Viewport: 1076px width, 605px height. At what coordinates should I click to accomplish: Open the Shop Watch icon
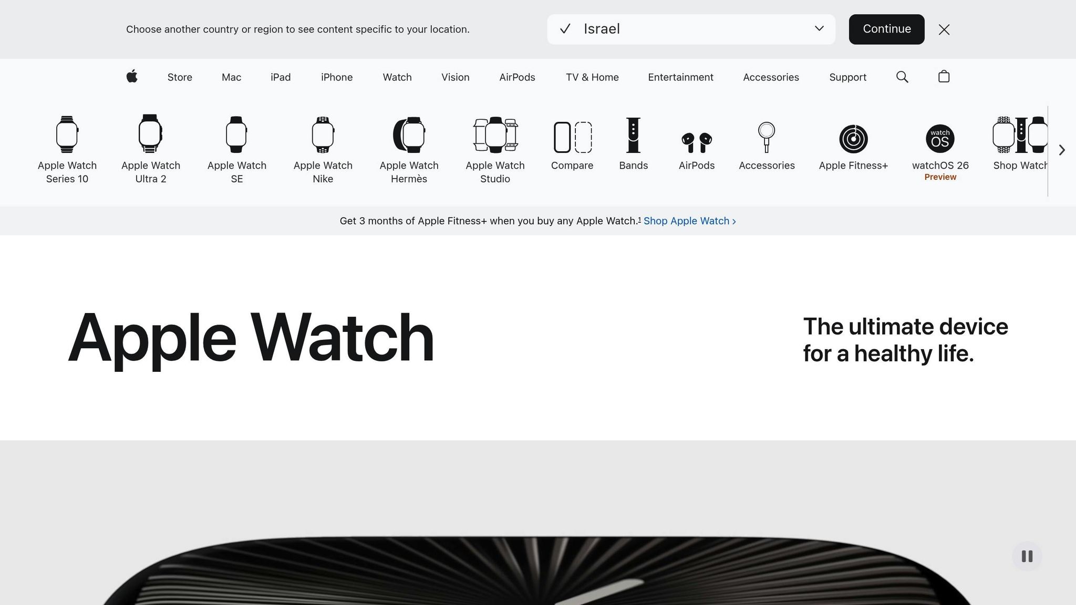(1020, 135)
